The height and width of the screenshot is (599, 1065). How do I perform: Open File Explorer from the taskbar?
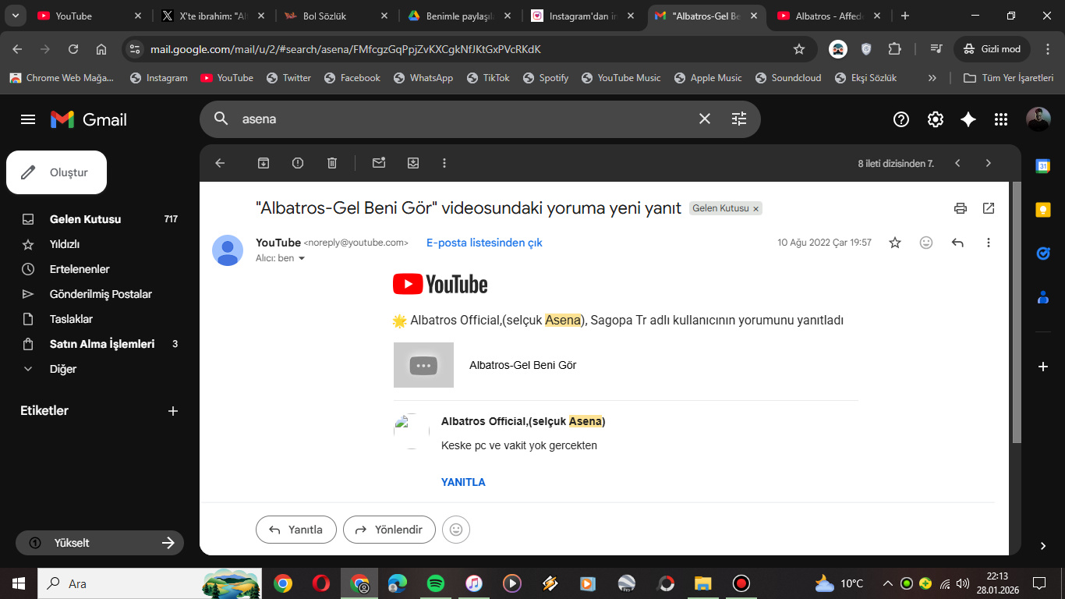(x=703, y=583)
